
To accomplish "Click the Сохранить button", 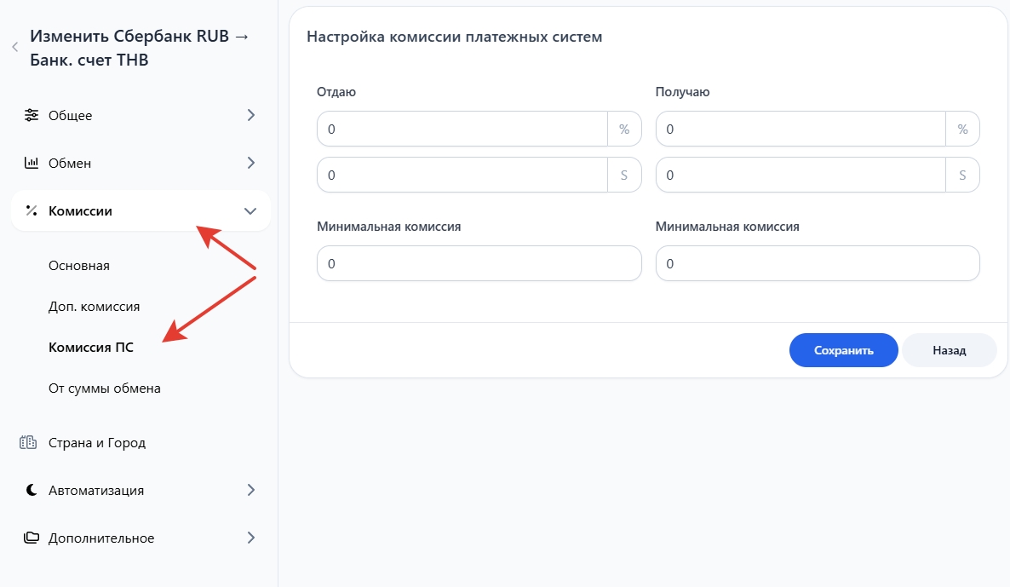I will [x=843, y=350].
